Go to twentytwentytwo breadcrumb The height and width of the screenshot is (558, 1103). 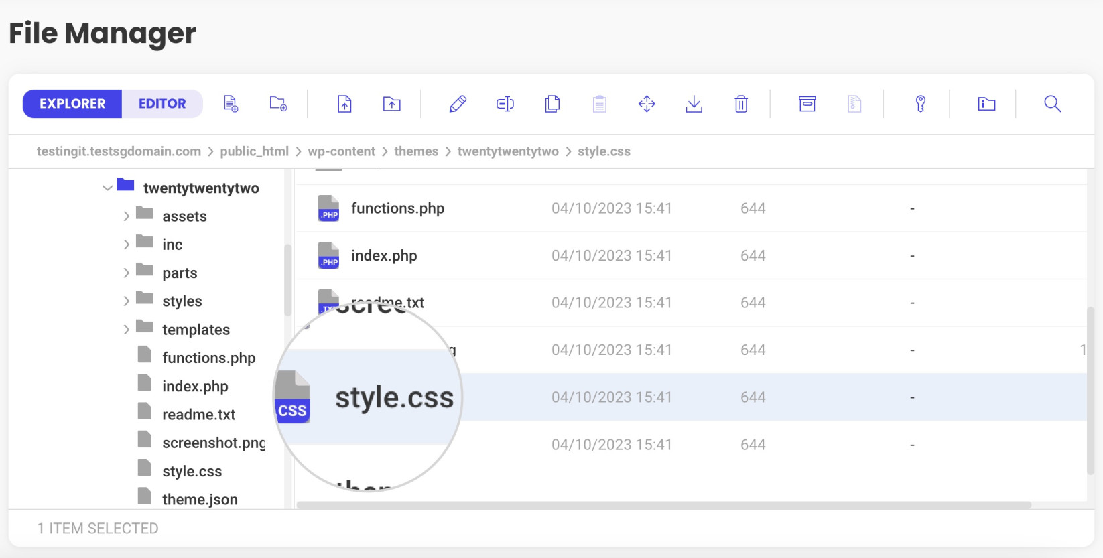(508, 151)
